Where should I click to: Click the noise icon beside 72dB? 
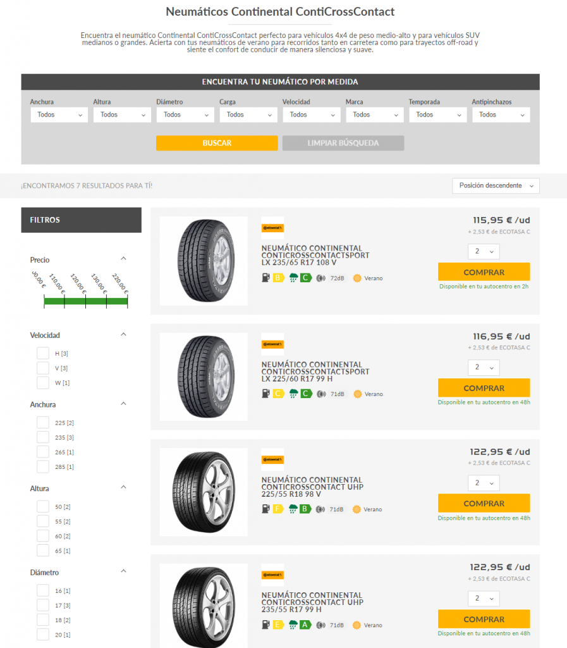pyautogui.click(x=320, y=278)
